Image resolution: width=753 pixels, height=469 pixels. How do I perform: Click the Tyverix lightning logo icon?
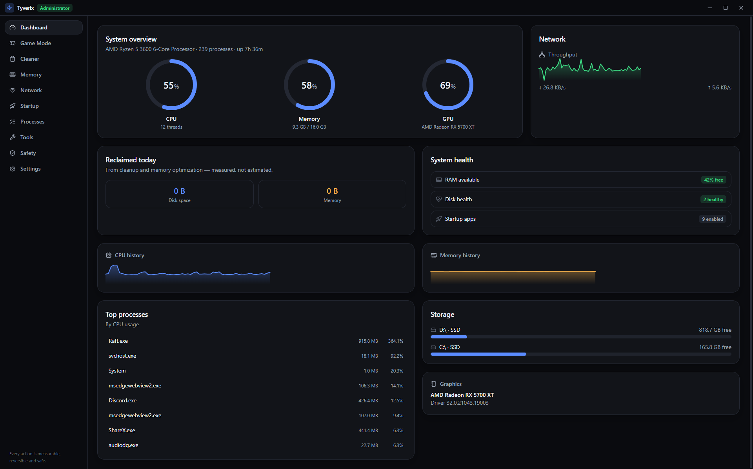pos(9,8)
